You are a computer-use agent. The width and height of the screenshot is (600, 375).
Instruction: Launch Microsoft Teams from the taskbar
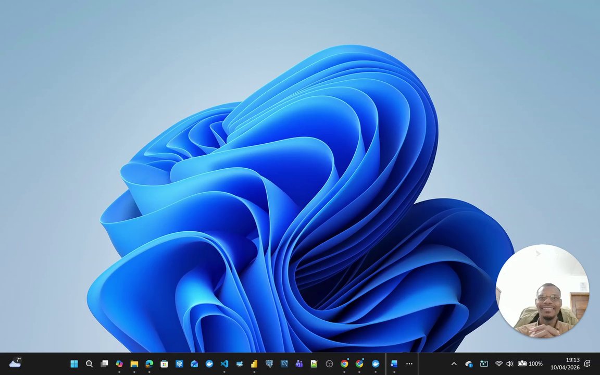pos(299,364)
